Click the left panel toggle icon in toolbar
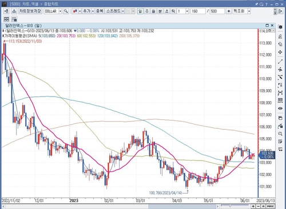 (x=6, y=11)
